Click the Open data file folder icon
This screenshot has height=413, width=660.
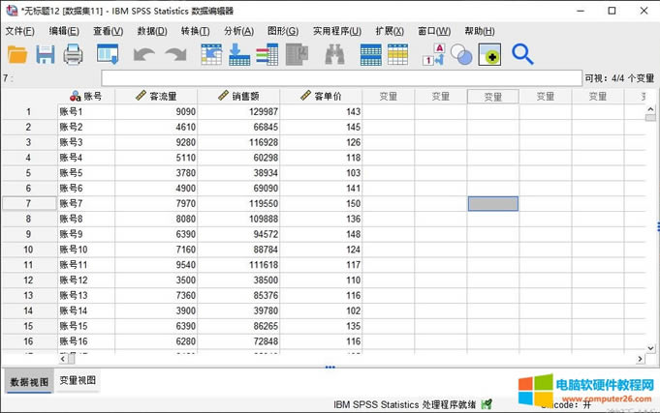click(x=17, y=55)
